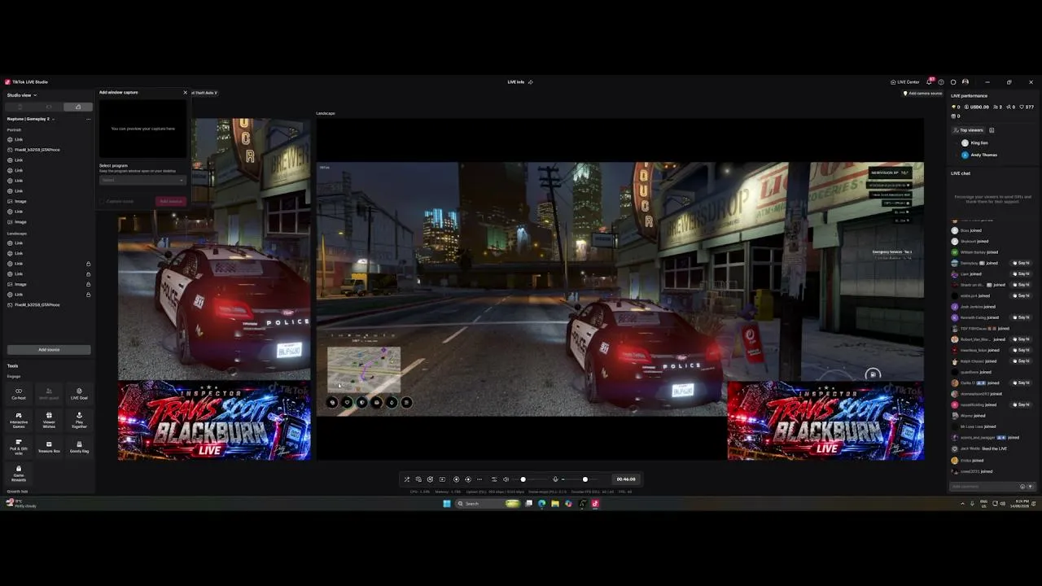Open the LIVE Center button
Screen dimensions: 1042x586
[x=905, y=82]
